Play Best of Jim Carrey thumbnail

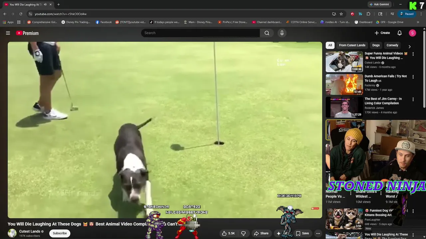click(x=344, y=107)
